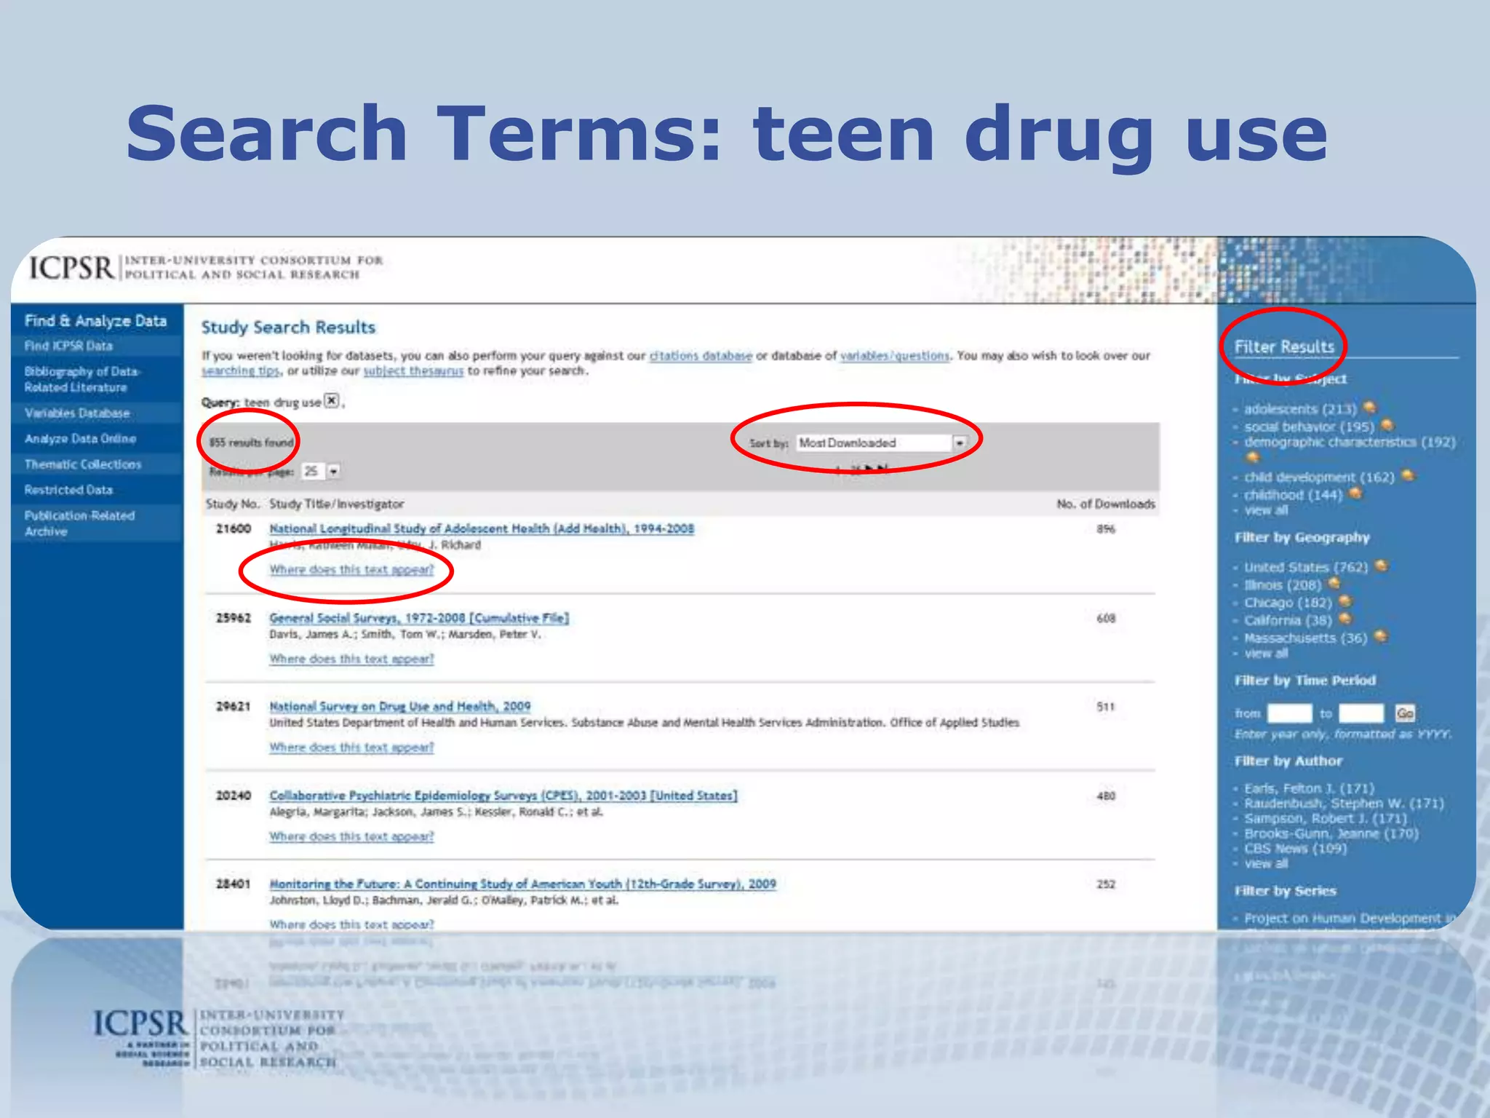Click the Find & Analyze Data heading
The height and width of the screenshot is (1118, 1490).
pos(95,320)
